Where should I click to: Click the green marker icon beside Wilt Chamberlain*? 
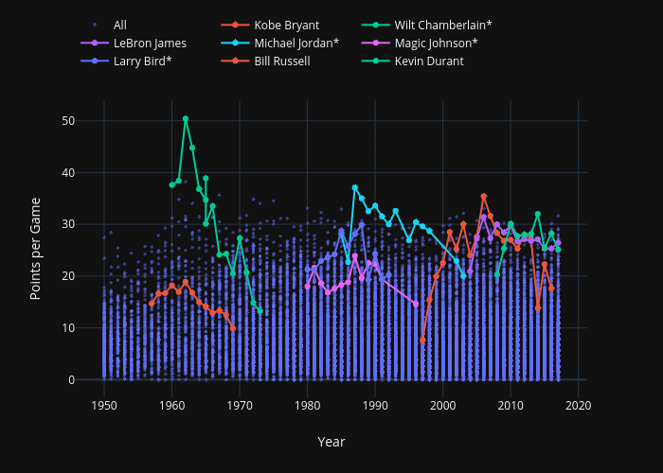point(377,25)
